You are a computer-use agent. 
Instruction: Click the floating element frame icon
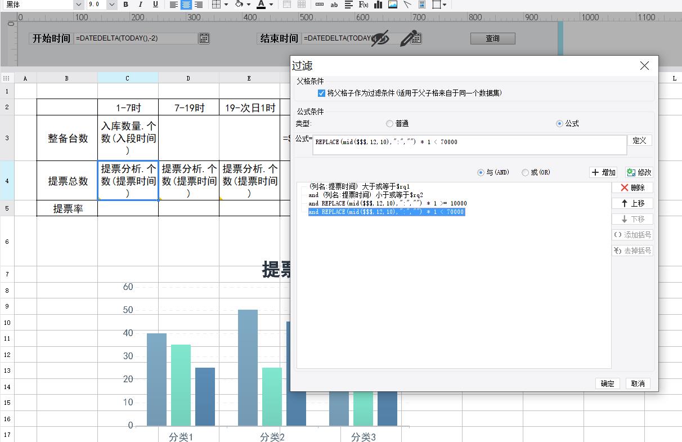click(x=436, y=5)
